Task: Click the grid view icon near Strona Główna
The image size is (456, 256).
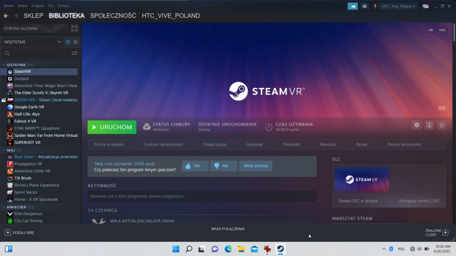Action: [75, 28]
